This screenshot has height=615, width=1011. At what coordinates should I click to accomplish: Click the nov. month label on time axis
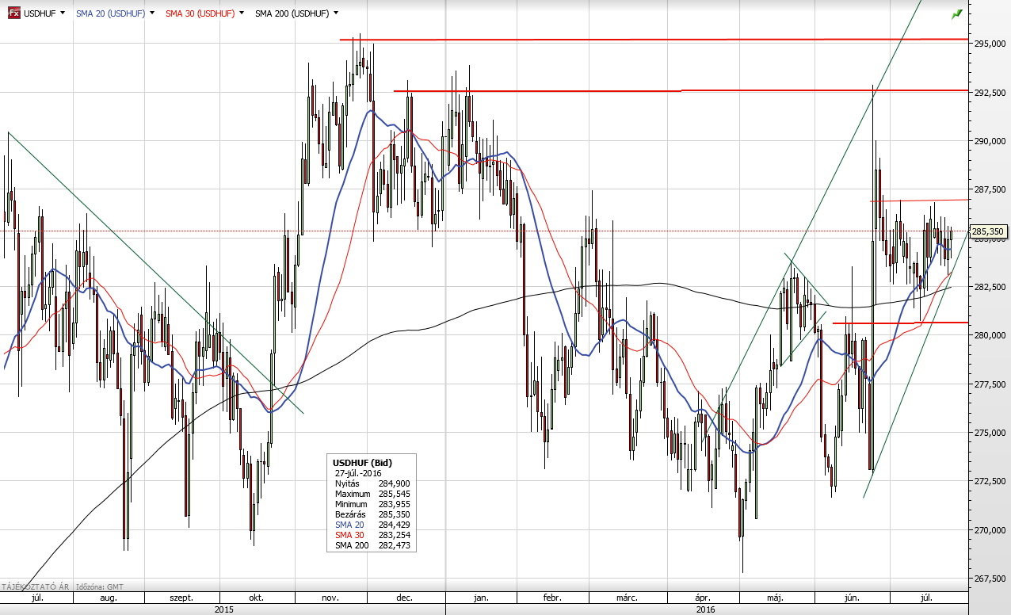[x=331, y=598]
